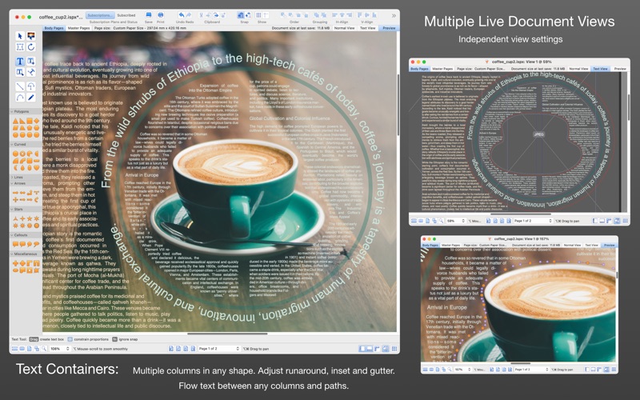Click first page navigation icon, main window
Viewport: 640px width, 400px height.
coord(171,349)
